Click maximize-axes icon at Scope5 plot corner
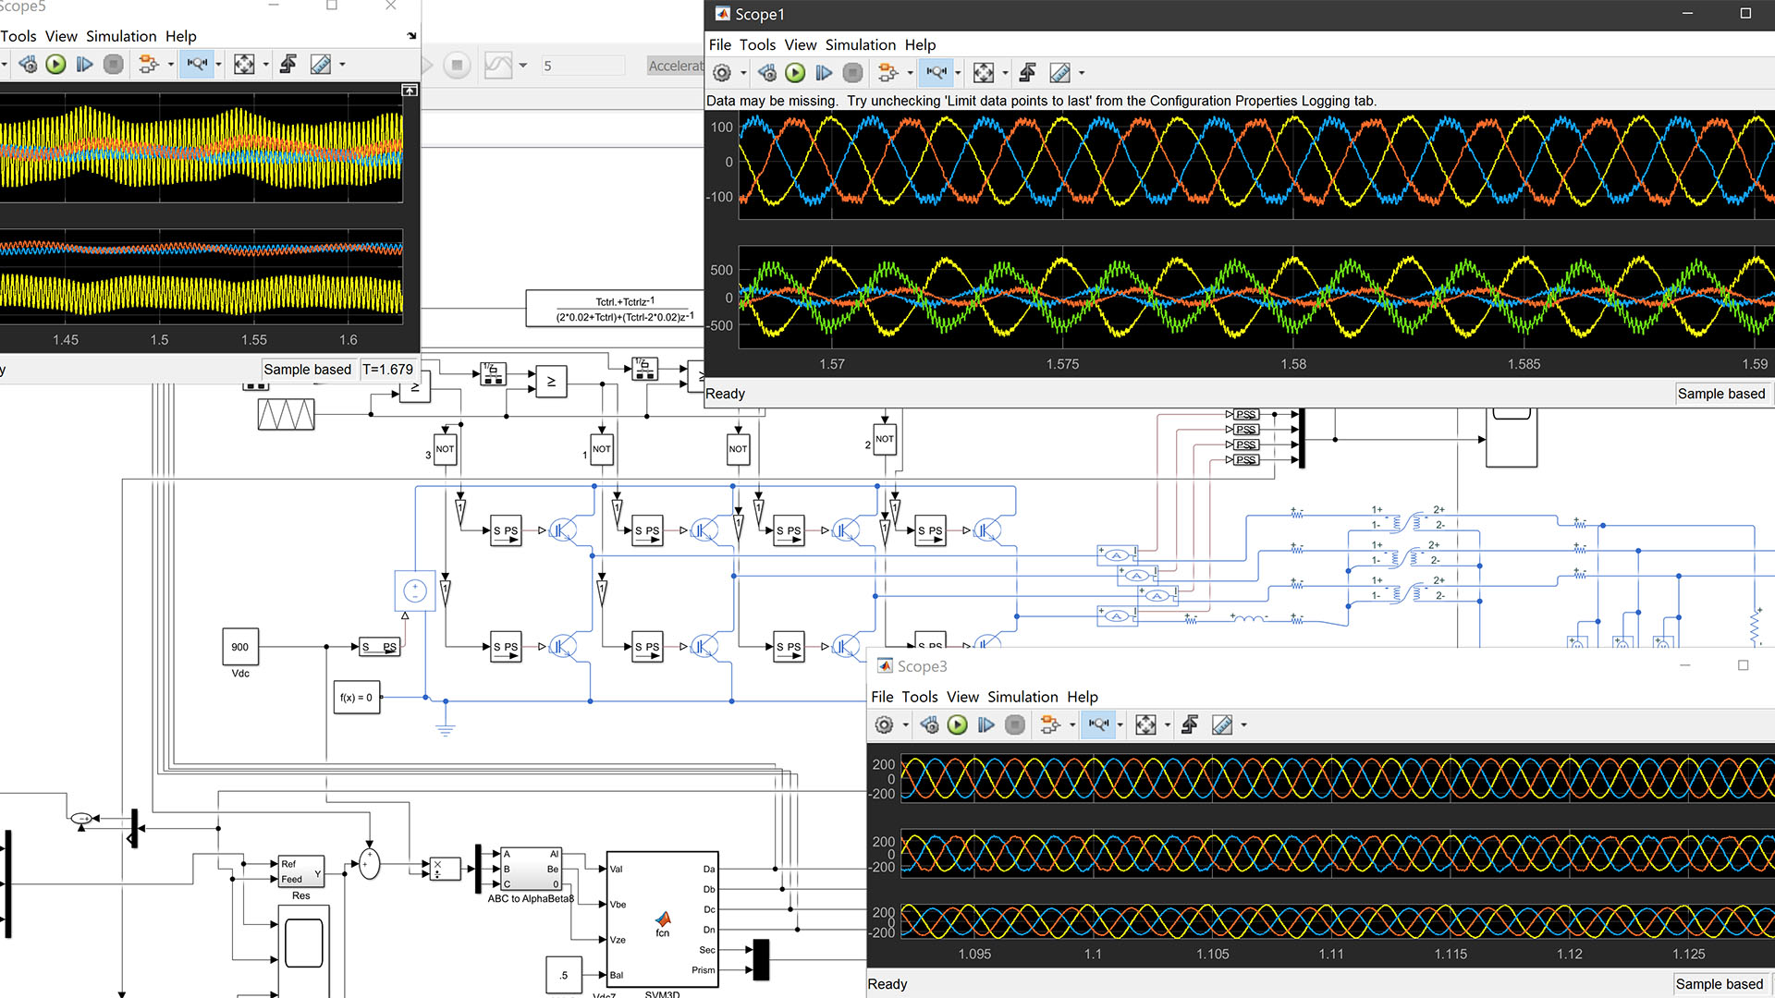Screen dimensions: 1775x998 click(410, 91)
